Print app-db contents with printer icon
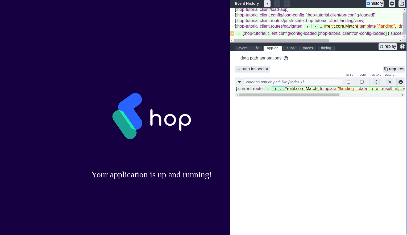Viewport: 407px width, 235px height. tap(401, 82)
